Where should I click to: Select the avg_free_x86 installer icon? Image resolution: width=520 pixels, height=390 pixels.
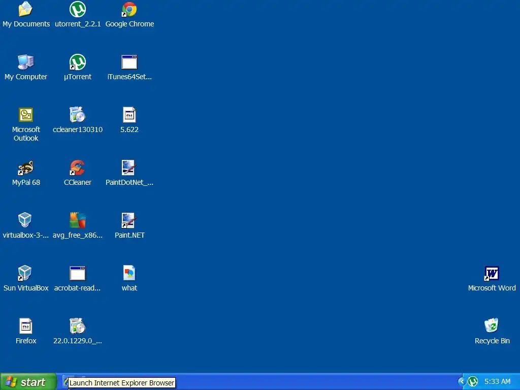click(78, 220)
